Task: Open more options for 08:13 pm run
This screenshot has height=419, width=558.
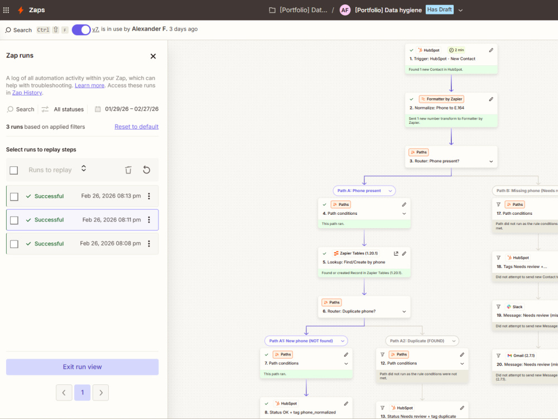Action: pyautogui.click(x=149, y=196)
